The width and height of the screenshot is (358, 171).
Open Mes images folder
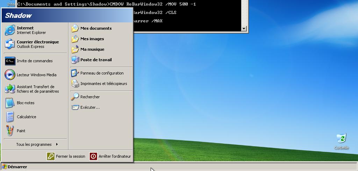pyautogui.click(x=92, y=39)
